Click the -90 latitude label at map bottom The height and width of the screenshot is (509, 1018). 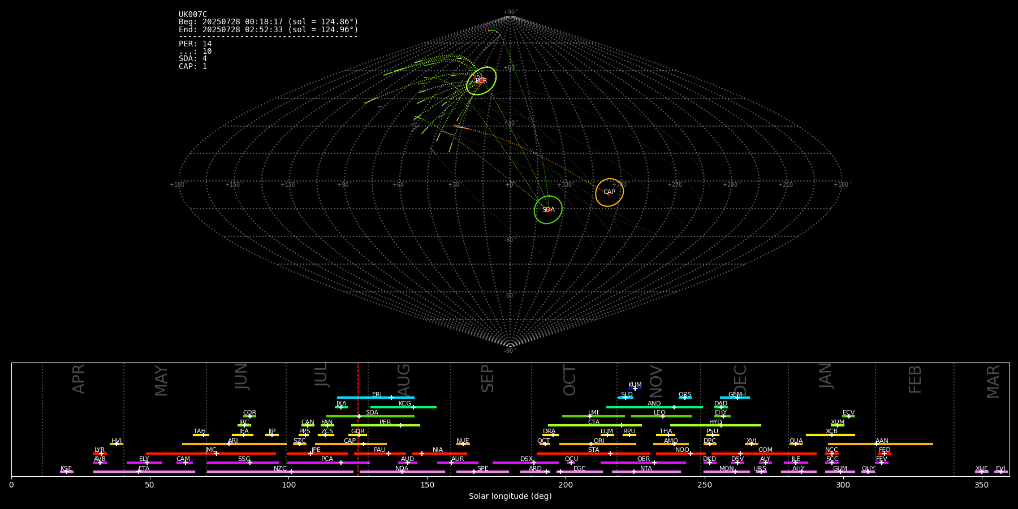pyautogui.click(x=510, y=351)
